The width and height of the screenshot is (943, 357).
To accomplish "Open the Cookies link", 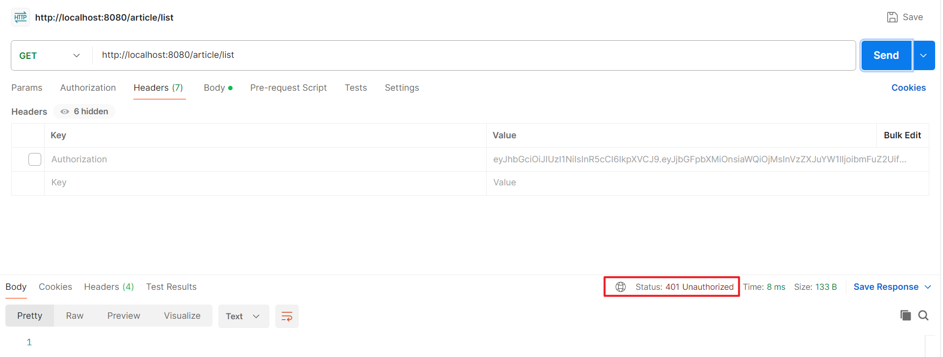I will pos(908,88).
